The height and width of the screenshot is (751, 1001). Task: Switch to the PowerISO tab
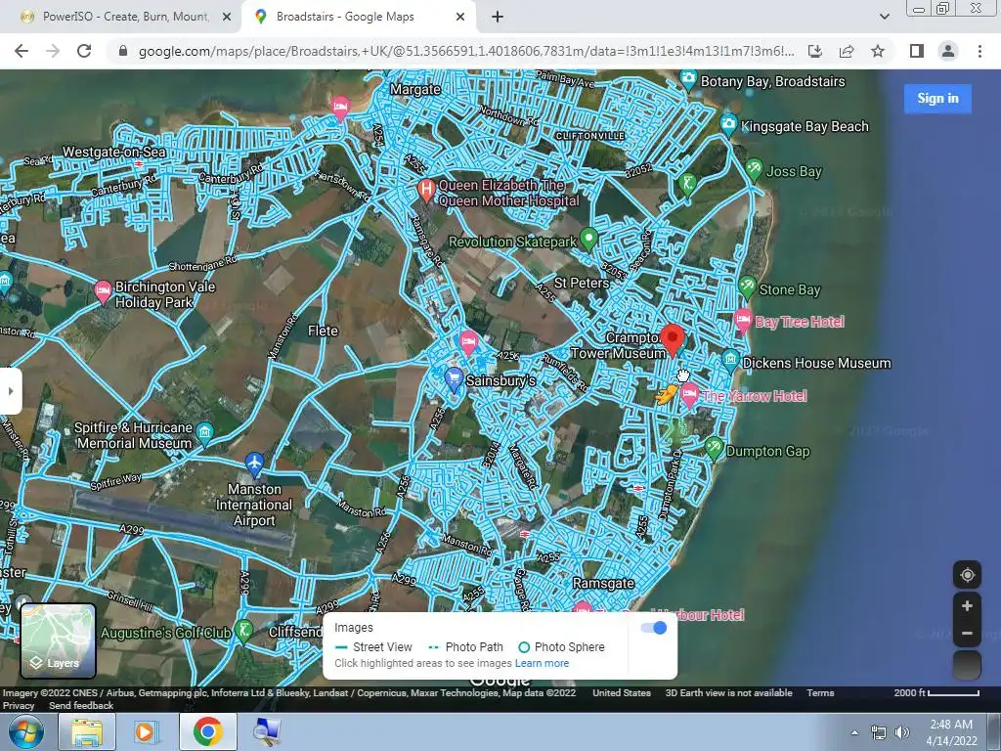coord(126,17)
